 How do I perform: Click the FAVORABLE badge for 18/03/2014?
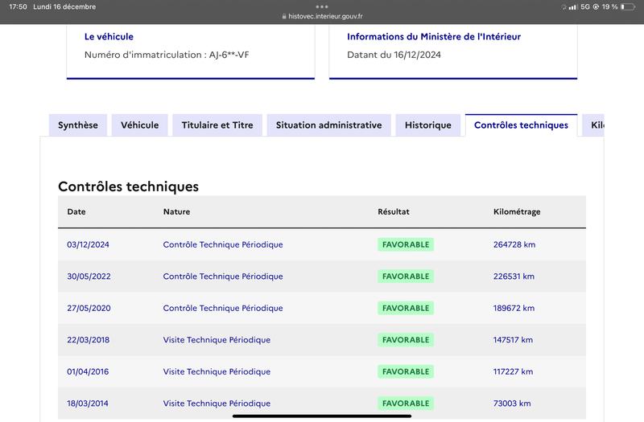(406, 404)
